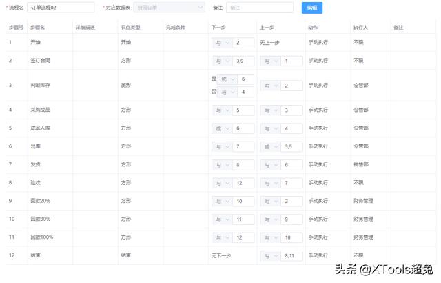The width and height of the screenshot is (441, 283).
Task: Click next-step value field in 回款20% row
Action: pyautogui.click(x=243, y=202)
